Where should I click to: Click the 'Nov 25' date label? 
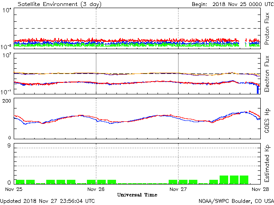[x=14, y=189]
